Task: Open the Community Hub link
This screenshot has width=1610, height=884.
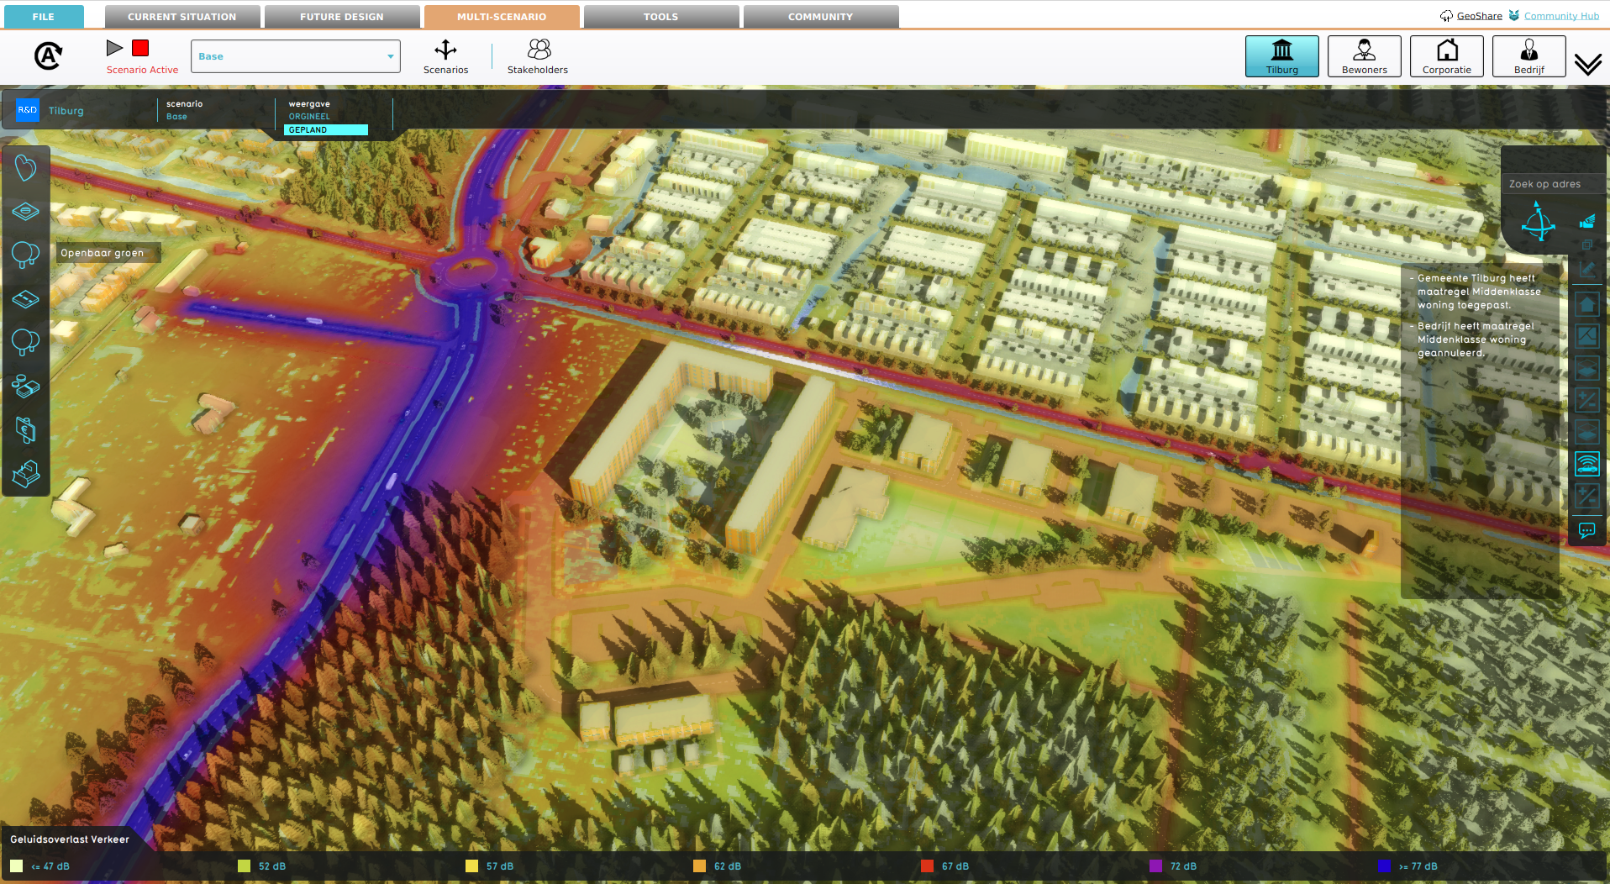Action: click(x=1561, y=16)
